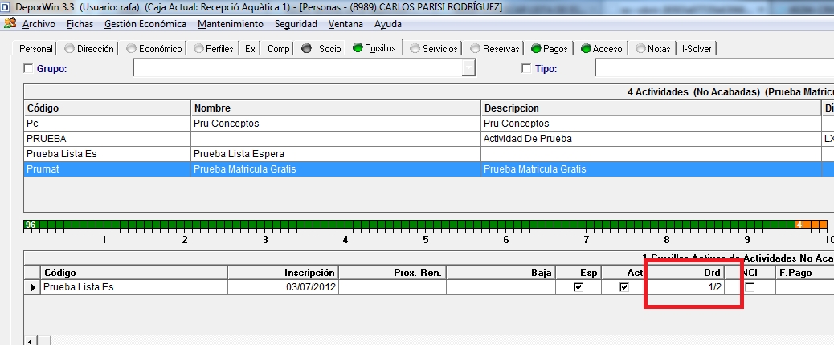Check the NCI checkbox for Prueba Lista Es
This screenshot has width=834, height=345.
coord(750,287)
